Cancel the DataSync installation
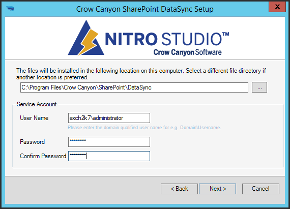The height and width of the screenshot is (209, 290). pos(260,189)
